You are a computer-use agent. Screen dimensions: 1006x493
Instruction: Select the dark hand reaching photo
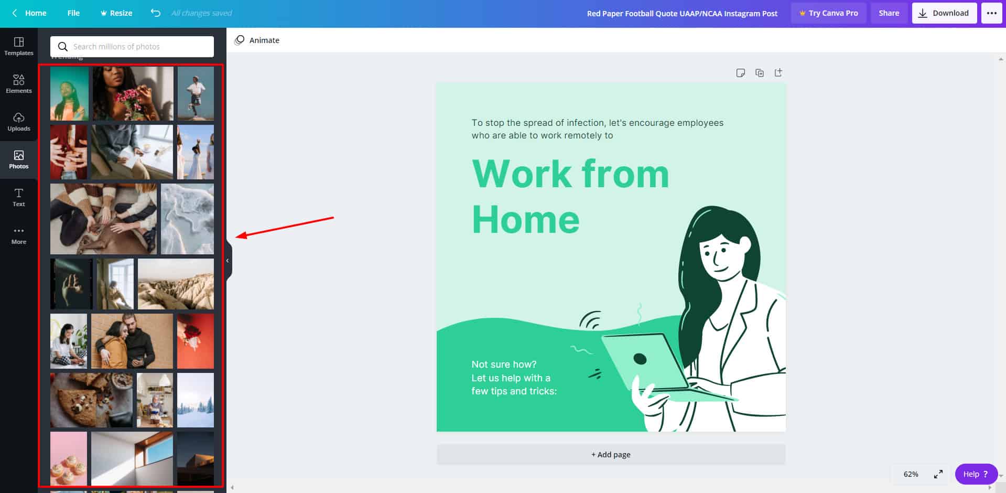tap(71, 284)
